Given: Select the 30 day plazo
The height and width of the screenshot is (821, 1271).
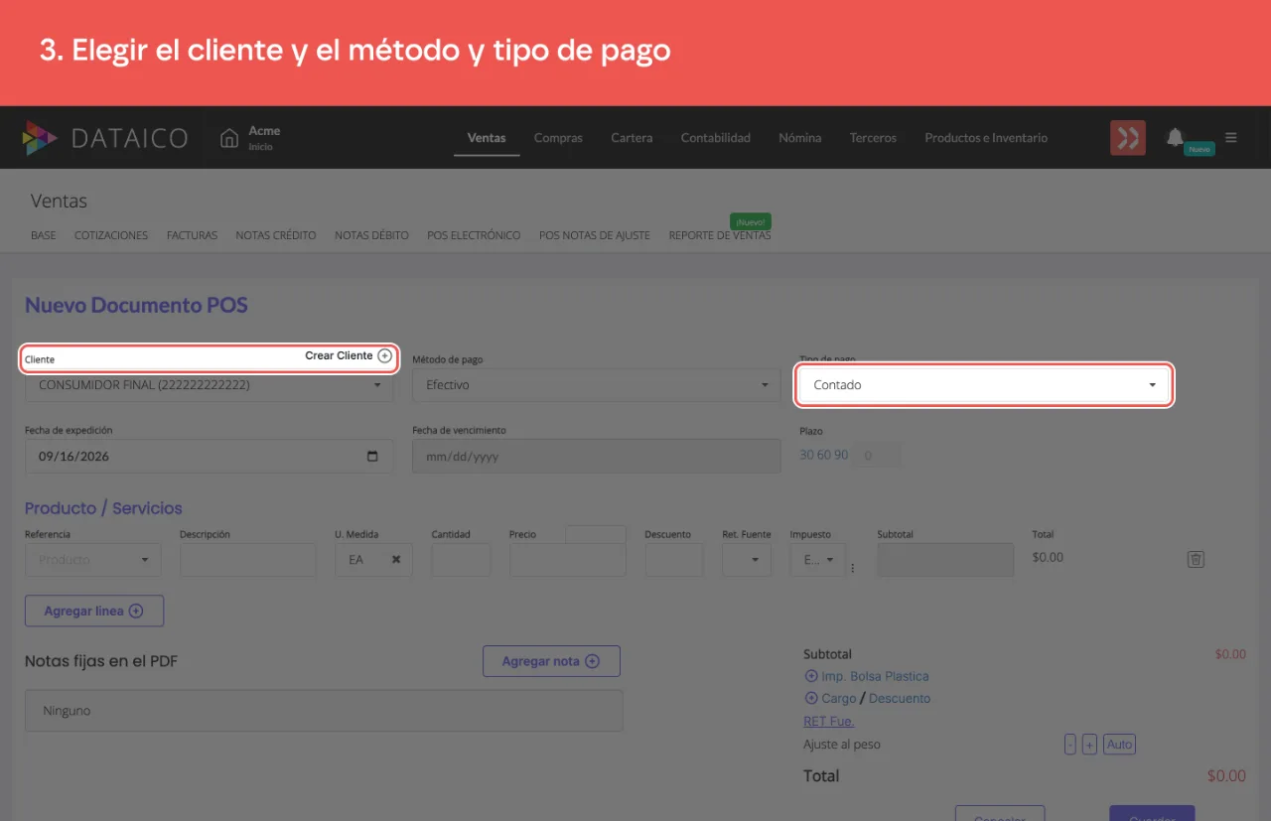Looking at the screenshot, I should 806,456.
